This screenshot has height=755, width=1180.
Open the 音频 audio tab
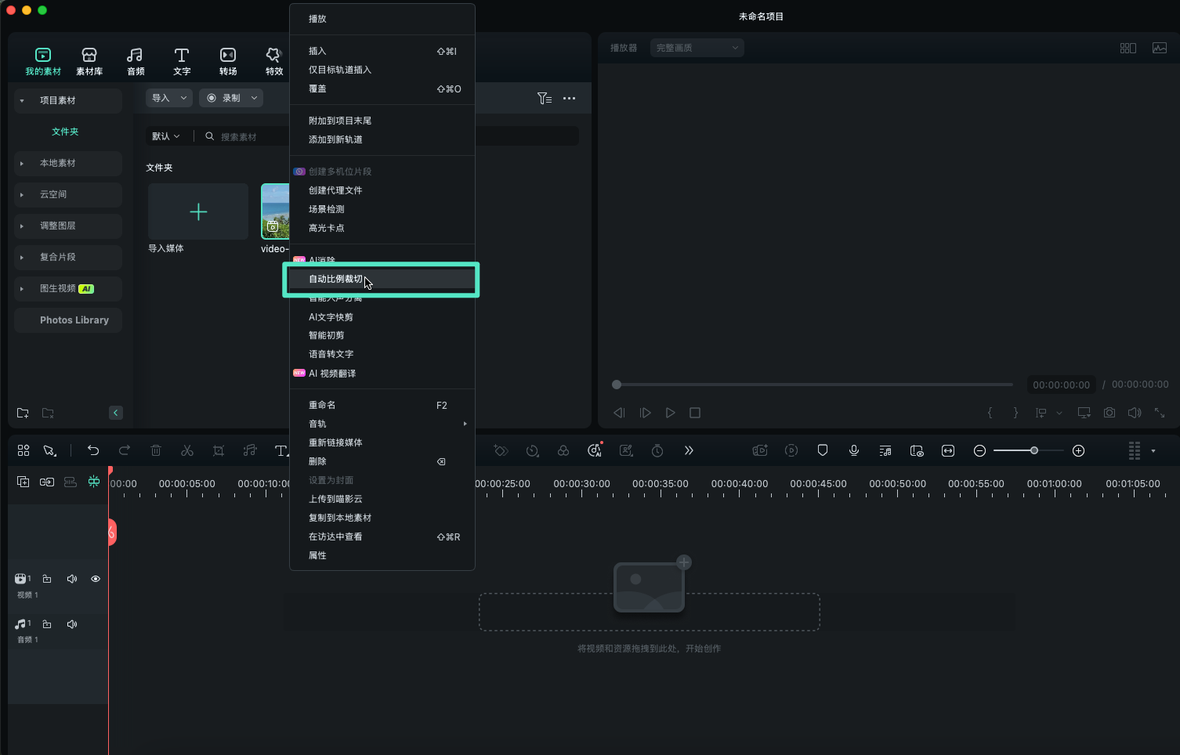136,60
